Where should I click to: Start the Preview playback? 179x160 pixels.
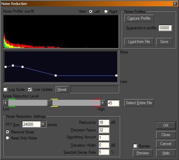pos(143,153)
